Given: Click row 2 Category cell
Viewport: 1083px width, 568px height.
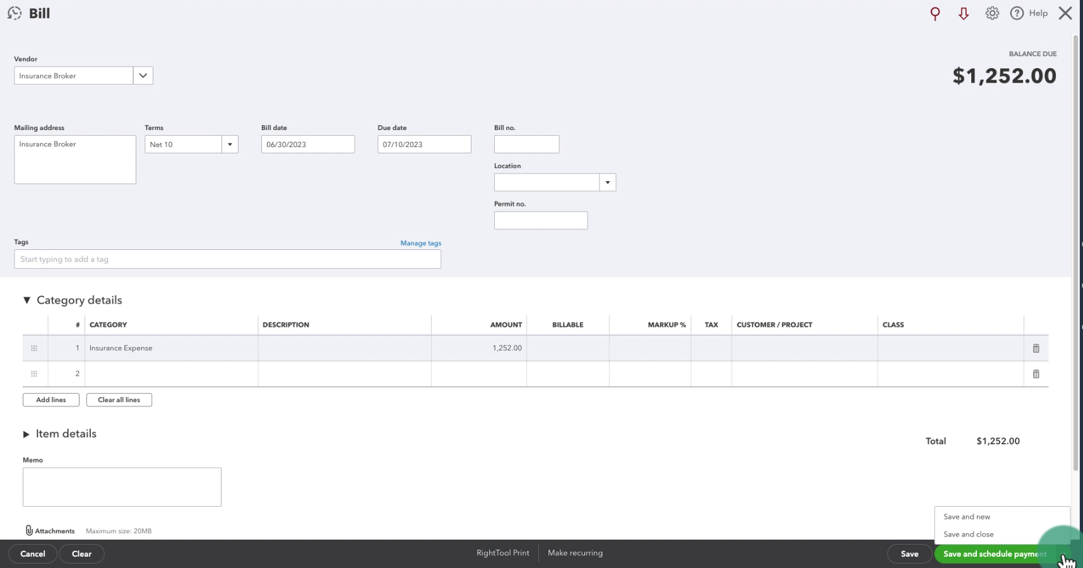Looking at the screenshot, I should tap(171, 374).
